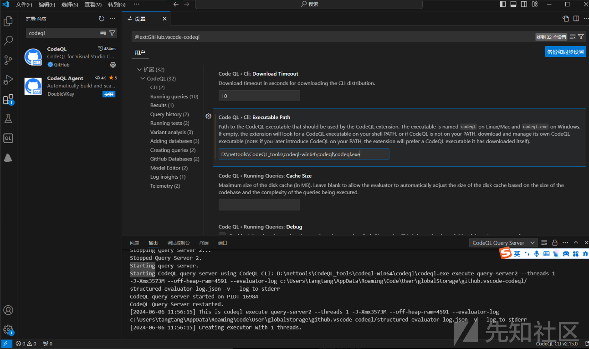Open extensions view more actions menu

click(x=113, y=19)
